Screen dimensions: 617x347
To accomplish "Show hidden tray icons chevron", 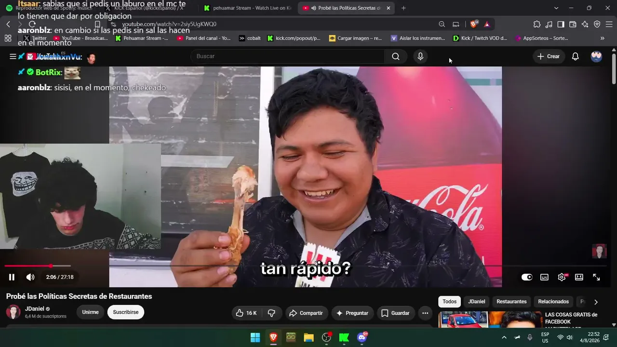I will pos(504,337).
